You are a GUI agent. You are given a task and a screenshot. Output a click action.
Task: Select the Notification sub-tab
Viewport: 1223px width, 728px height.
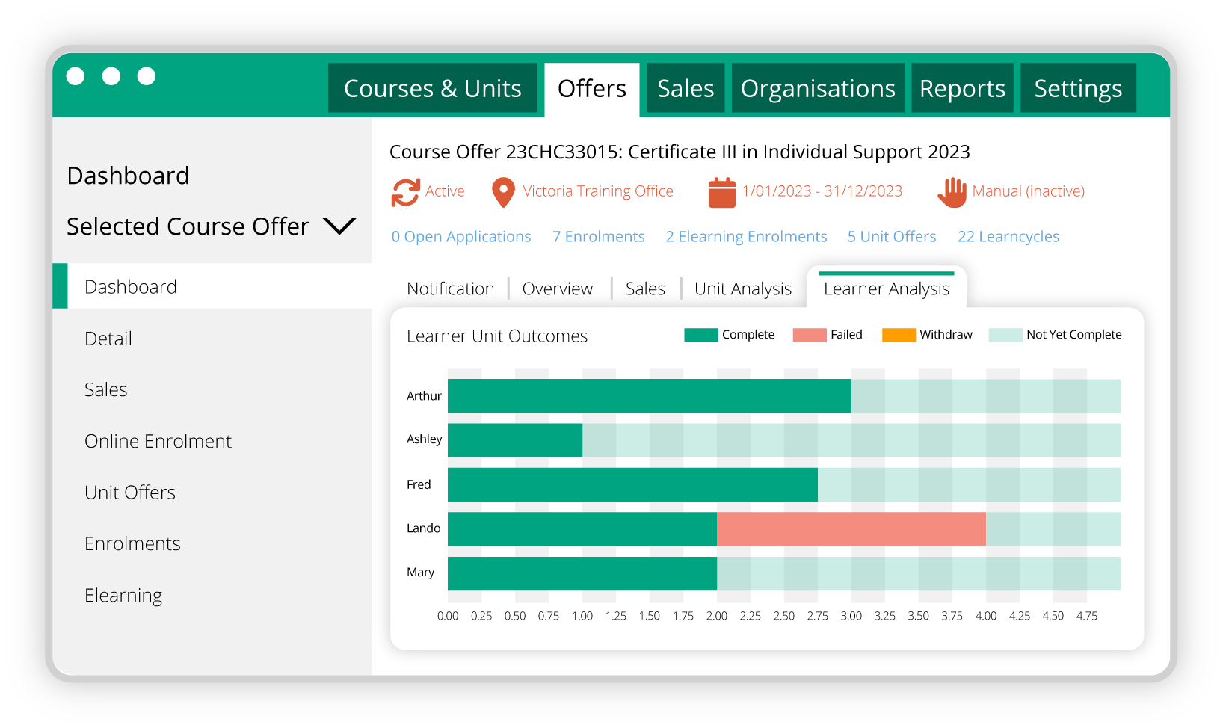pos(451,289)
